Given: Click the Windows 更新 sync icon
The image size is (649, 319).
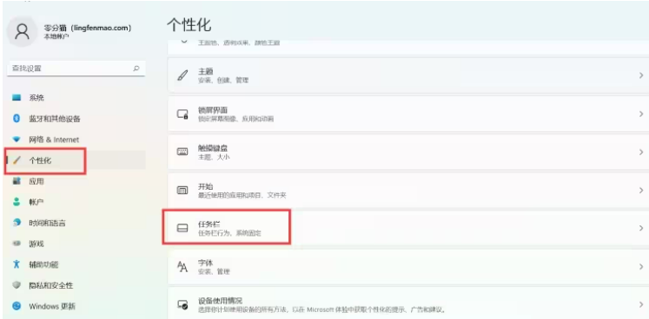Looking at the screenshot, I should point(17,306).
